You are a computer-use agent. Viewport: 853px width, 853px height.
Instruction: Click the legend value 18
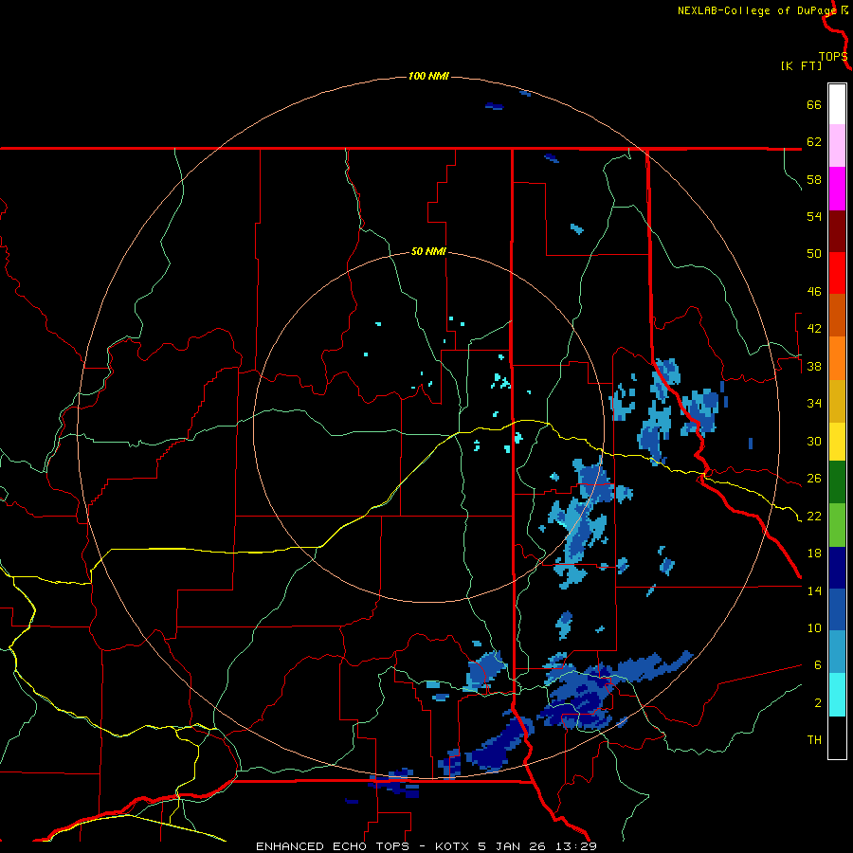(814, 554)
